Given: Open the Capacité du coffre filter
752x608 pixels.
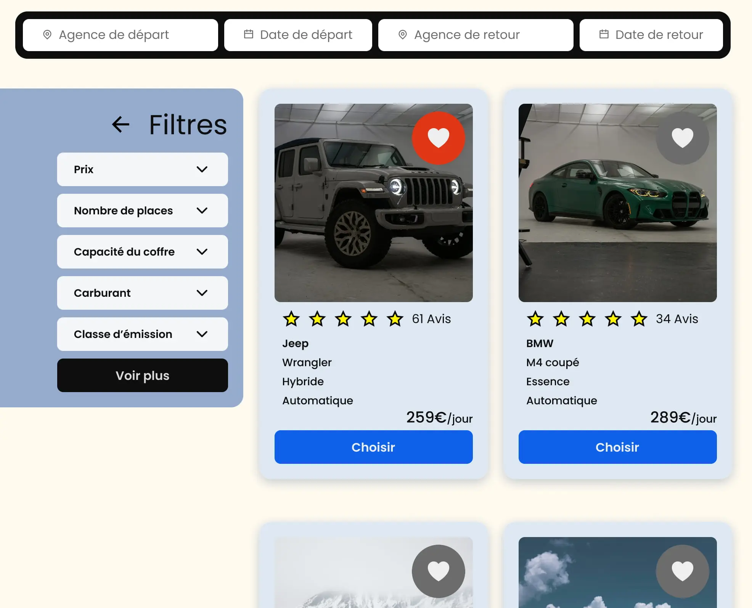Looking at the screenshot, I should [142, 251].
